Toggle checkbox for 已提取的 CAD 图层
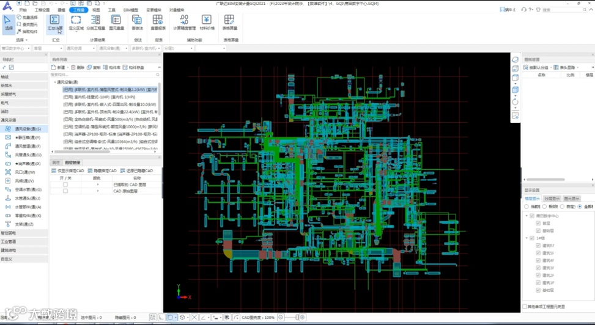The image size is (595, 325). click(65, 184)
